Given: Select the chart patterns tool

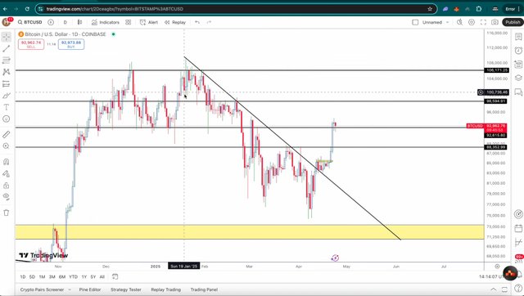Looking at the screenshot, I should coord(6,72).
